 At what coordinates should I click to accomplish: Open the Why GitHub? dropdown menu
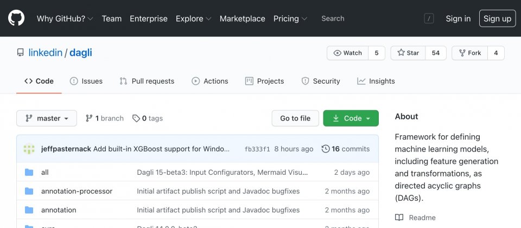(65, 18)
